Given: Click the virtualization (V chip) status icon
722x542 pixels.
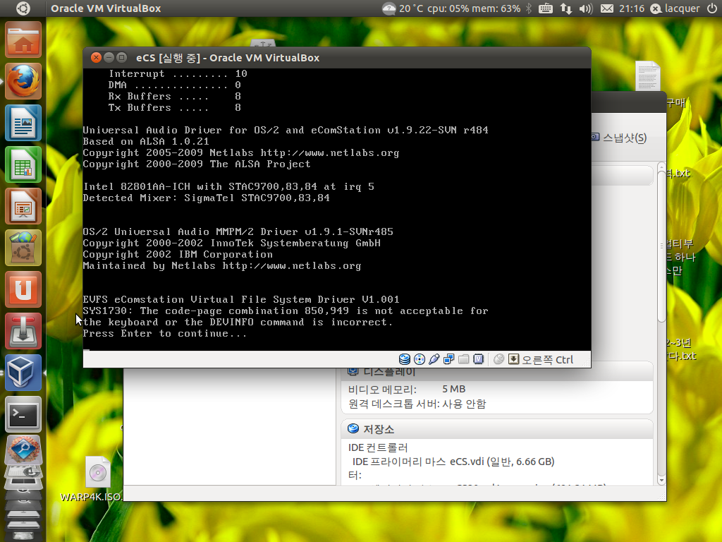Looking at the screenshot, I should coord(479,359).
